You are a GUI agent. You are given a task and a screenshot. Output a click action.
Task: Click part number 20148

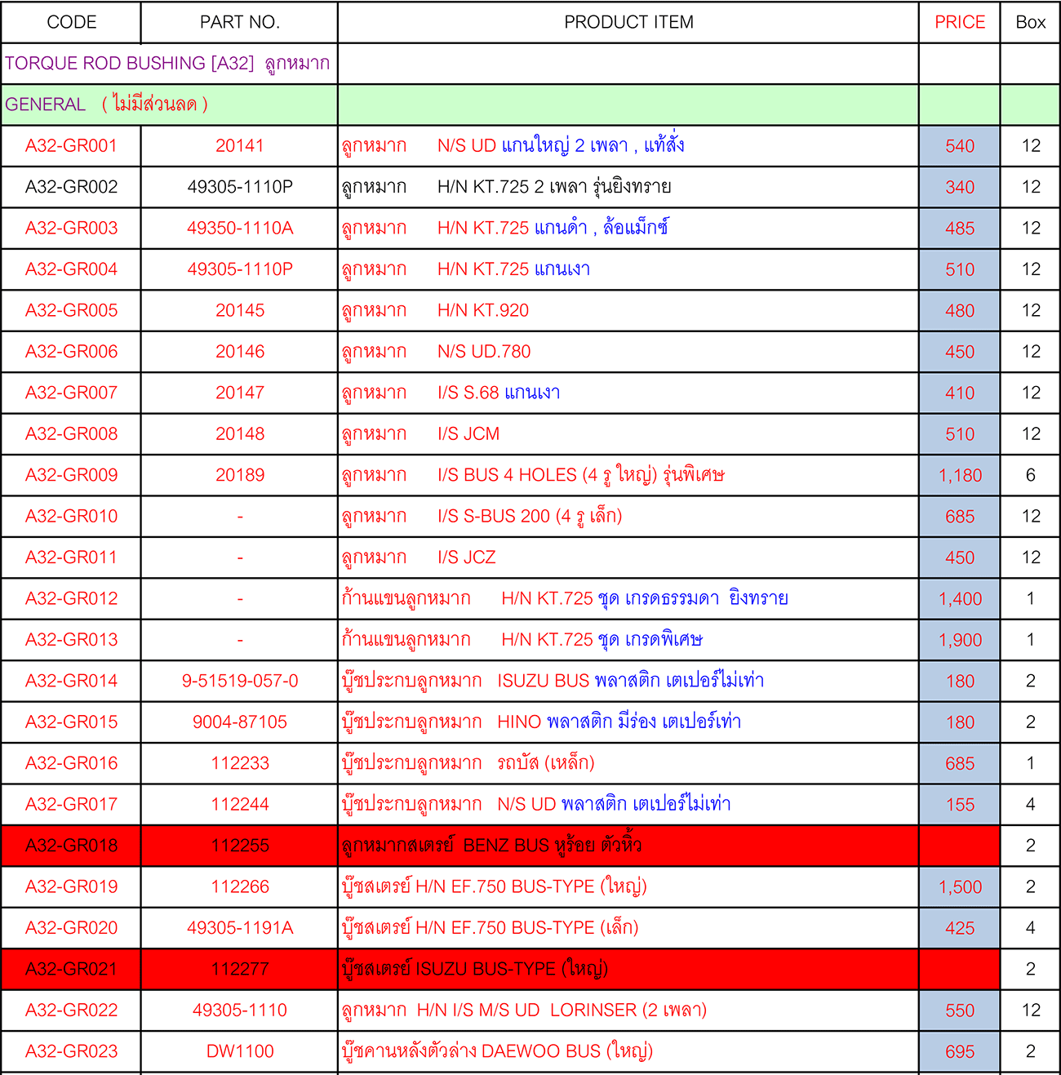pyautogui.click(x=240, y=434)
